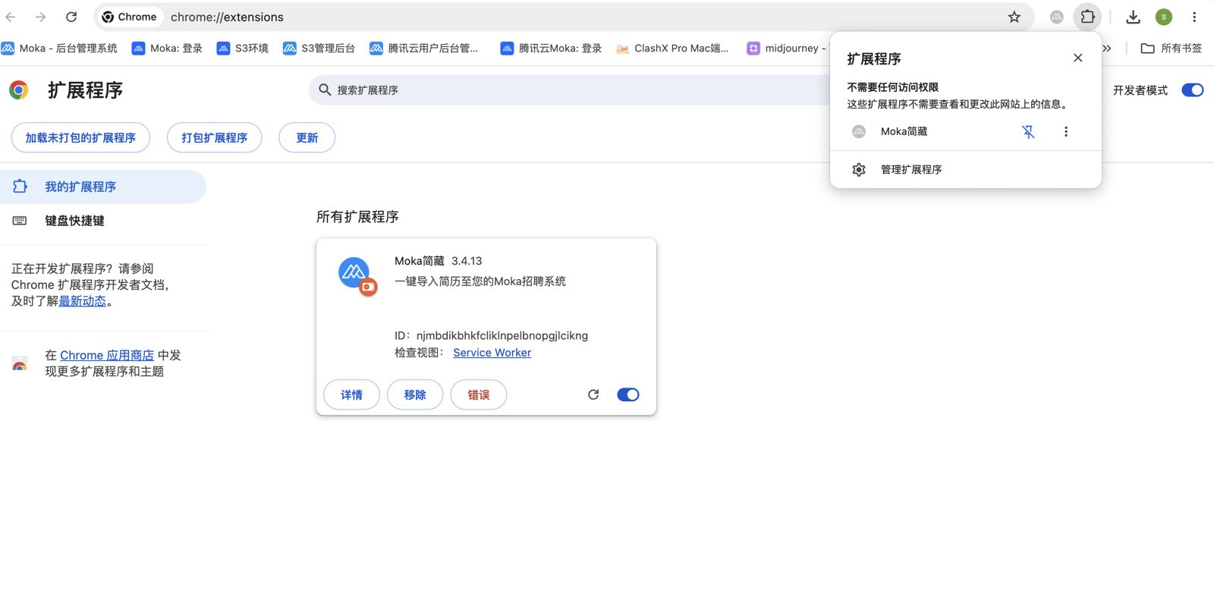The image size is (1214, 600).
Task: Open the 最新动态 link
Action: coord(82,301)
